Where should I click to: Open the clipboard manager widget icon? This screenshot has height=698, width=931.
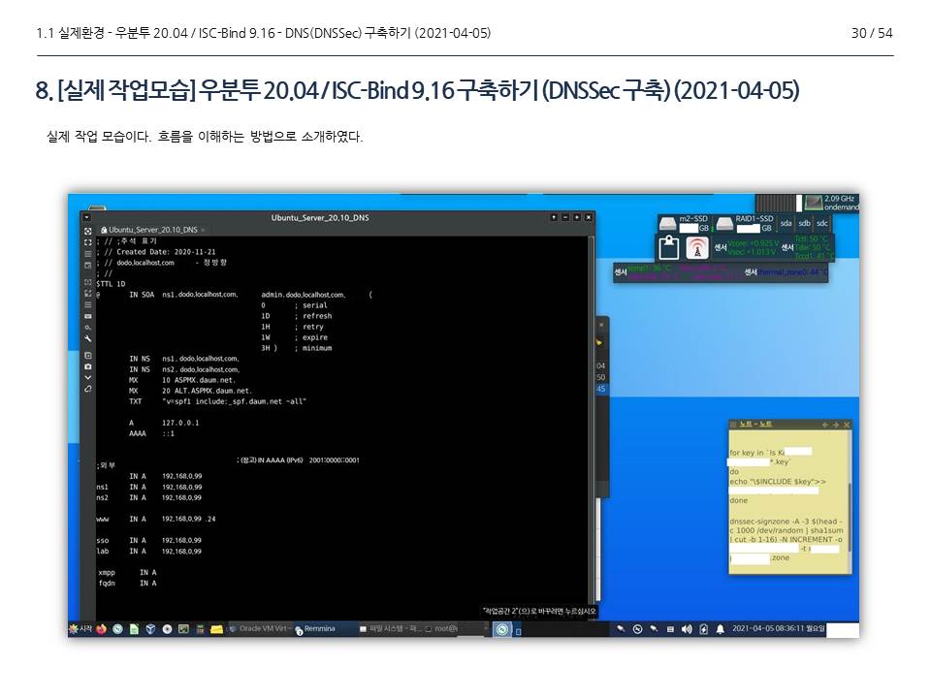669,247
